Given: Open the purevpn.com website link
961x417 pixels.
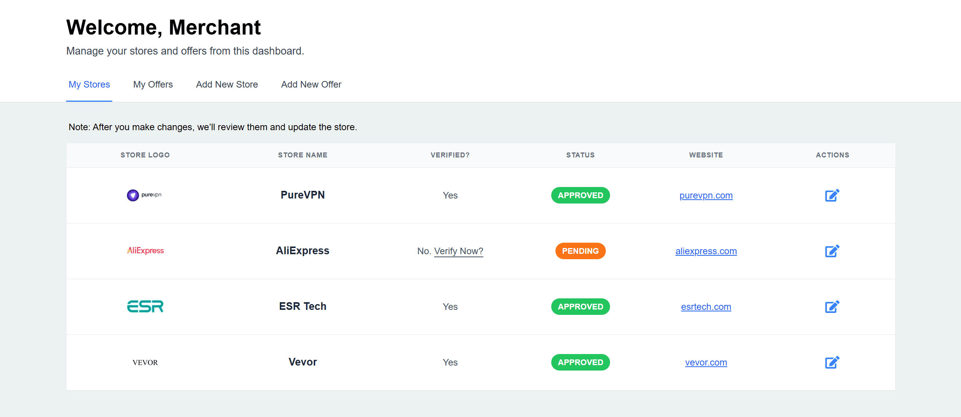Looking at the screenshot, I should pyautogui.click(x=706, y=195).
